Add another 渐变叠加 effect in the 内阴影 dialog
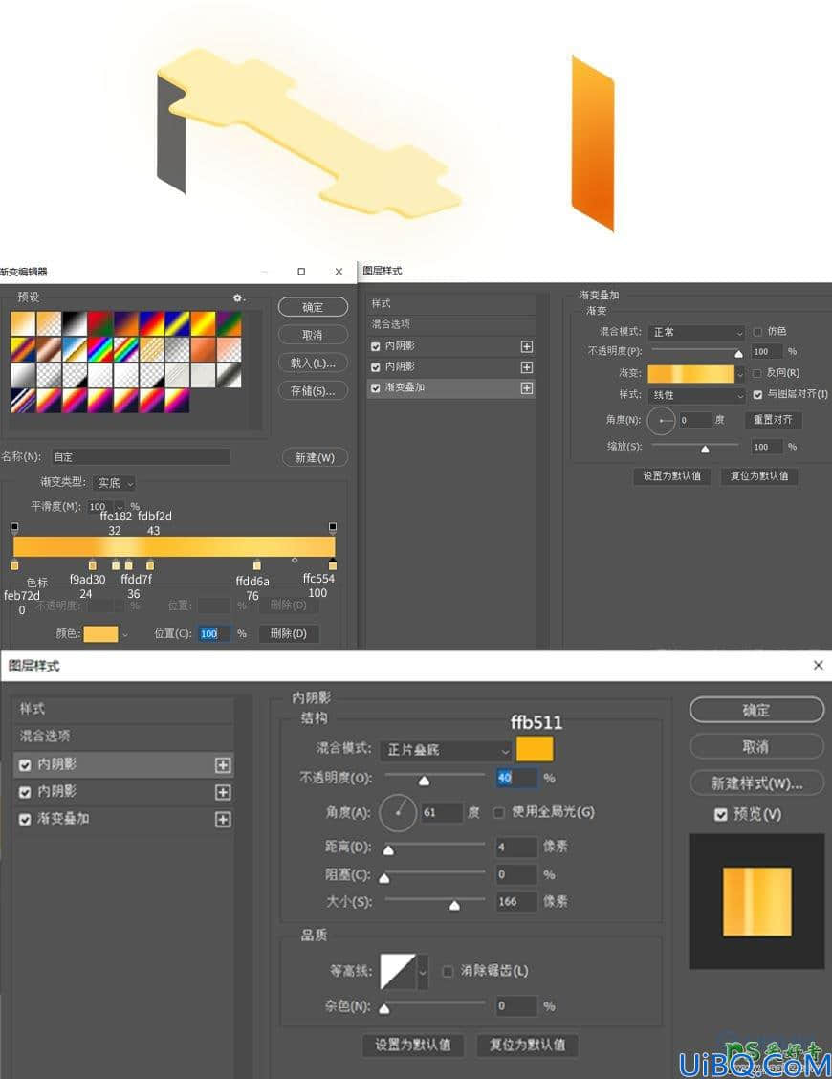This screenshot has width=832, height=1079. click(x=222, y=819)
